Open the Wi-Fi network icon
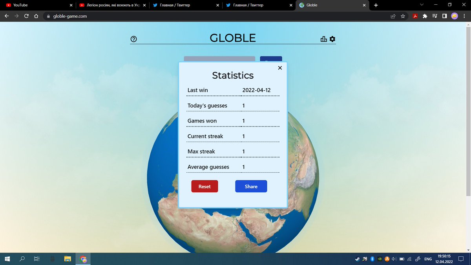The image size is (471, 265). point(409,259)
